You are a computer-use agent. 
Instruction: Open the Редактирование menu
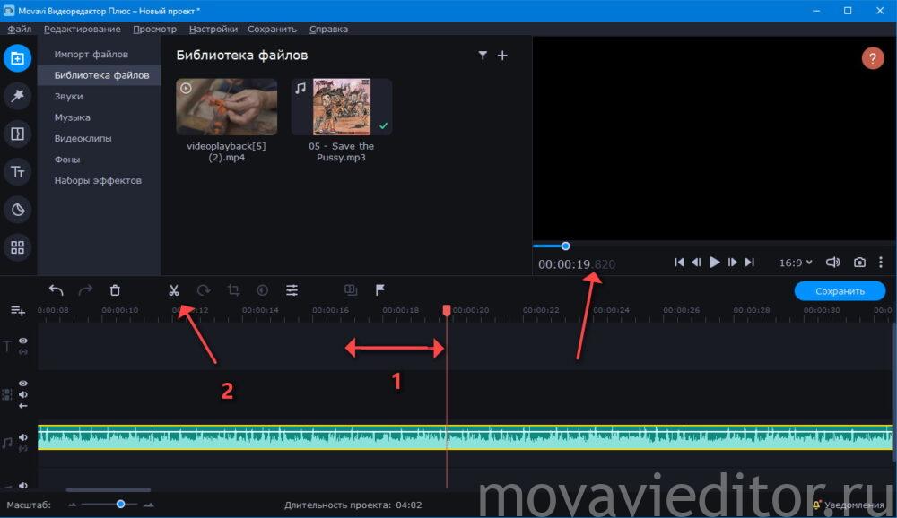[x=83, y=30]
